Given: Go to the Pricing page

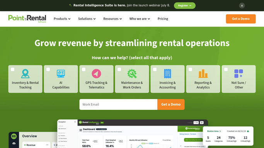Looking at the screenshot, I should point(163,18).
